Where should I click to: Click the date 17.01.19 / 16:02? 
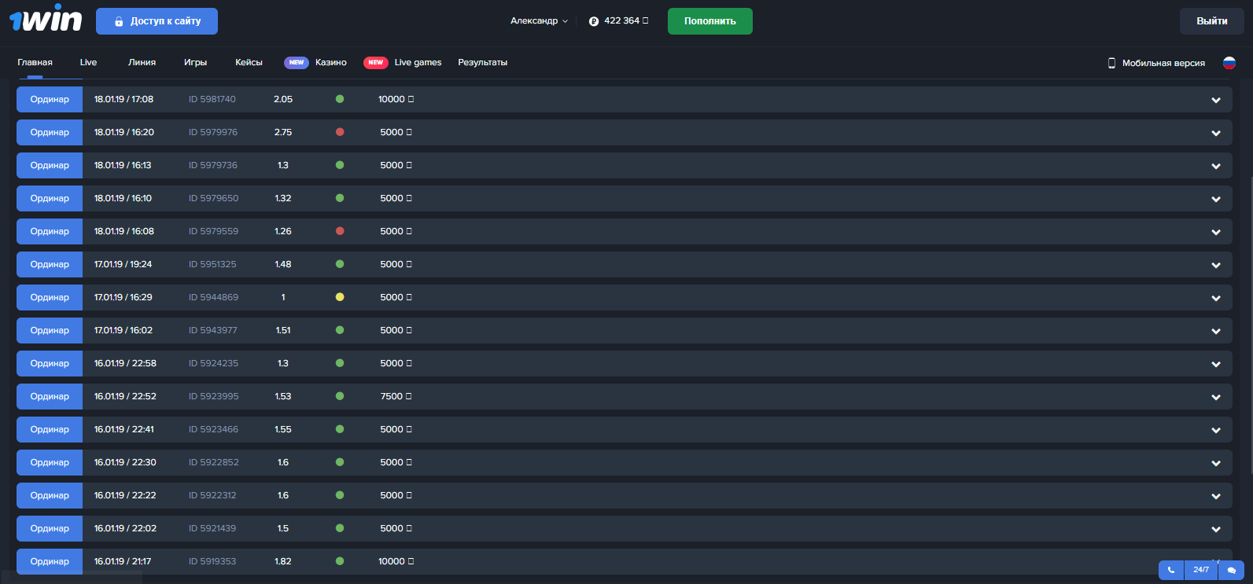(x=123, y=330)
